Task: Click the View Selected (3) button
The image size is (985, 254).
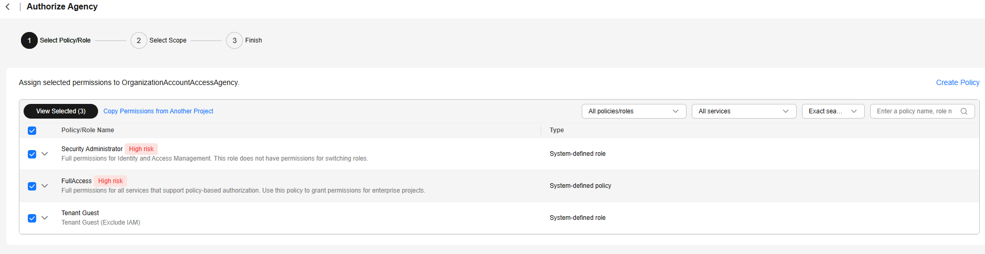Action: click(x=61, y=111)
